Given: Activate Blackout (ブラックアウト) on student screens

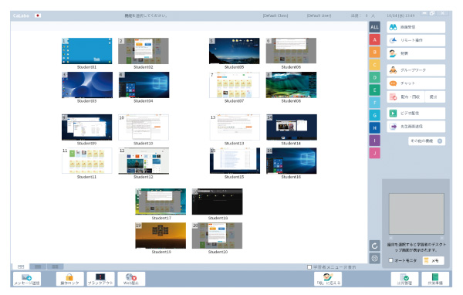Looking at the screenshot, I should coord(100,279).
